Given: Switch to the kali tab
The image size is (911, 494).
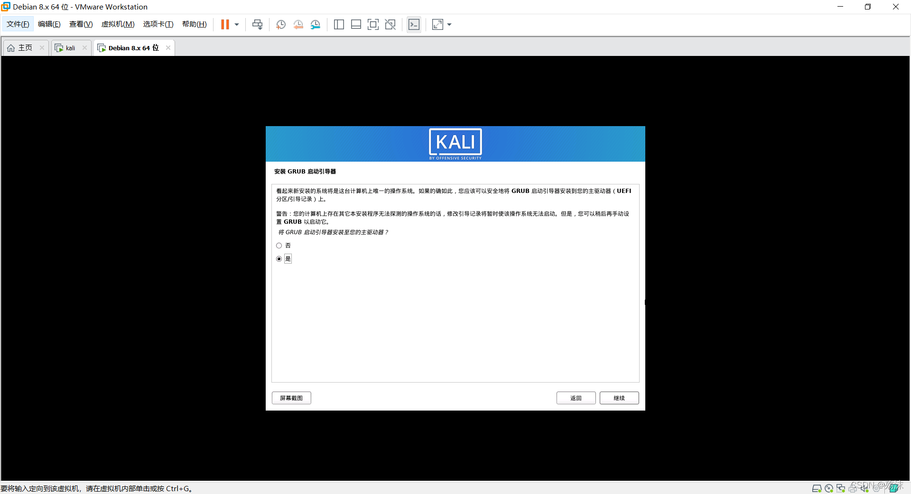Looking at the screenshot, I should 70,48.
